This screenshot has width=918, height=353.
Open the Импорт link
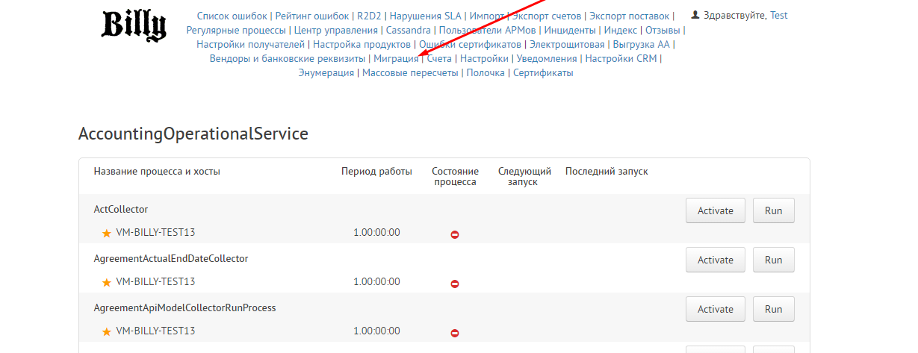(487, 16)
